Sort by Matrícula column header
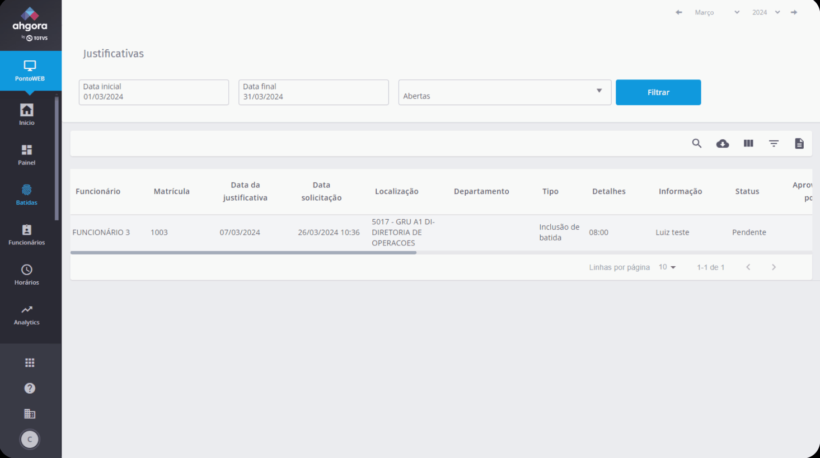 tap(172, 191)
